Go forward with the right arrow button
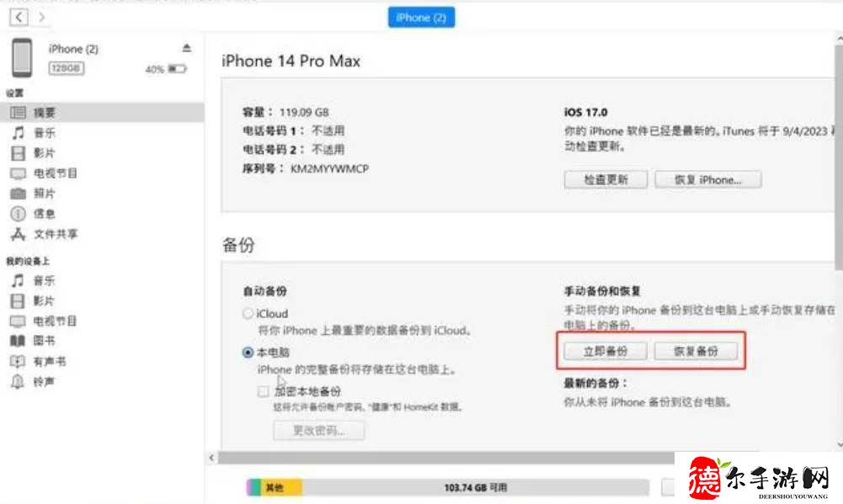Viewport: 843px width, 504px height. [x=41, y=17]
